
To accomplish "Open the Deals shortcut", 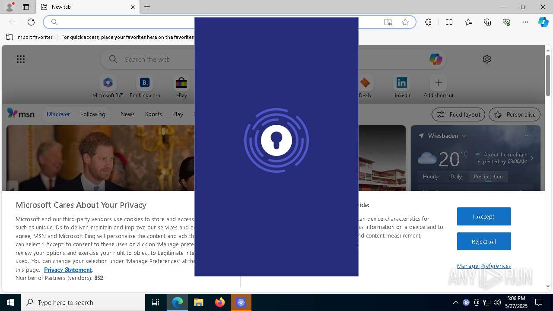I will [365, 87].
